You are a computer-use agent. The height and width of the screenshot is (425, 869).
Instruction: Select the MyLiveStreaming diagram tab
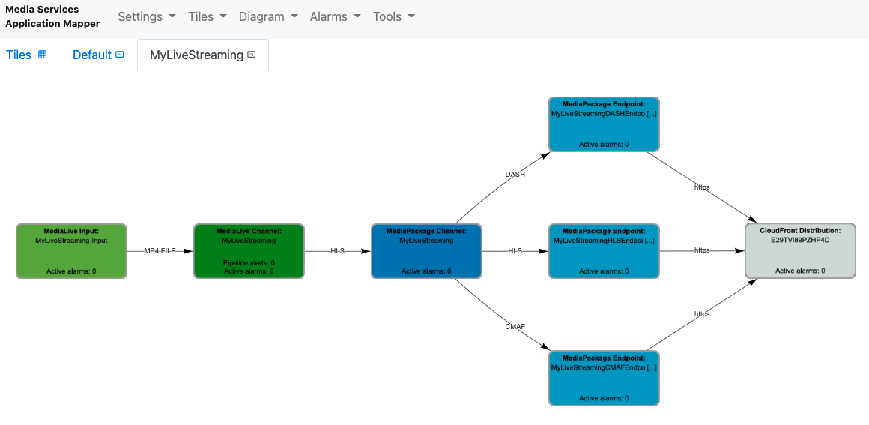coord(203,55)
